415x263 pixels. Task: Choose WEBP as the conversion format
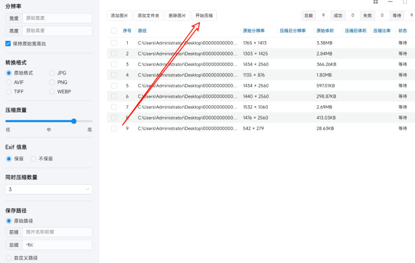click(52, 91)
